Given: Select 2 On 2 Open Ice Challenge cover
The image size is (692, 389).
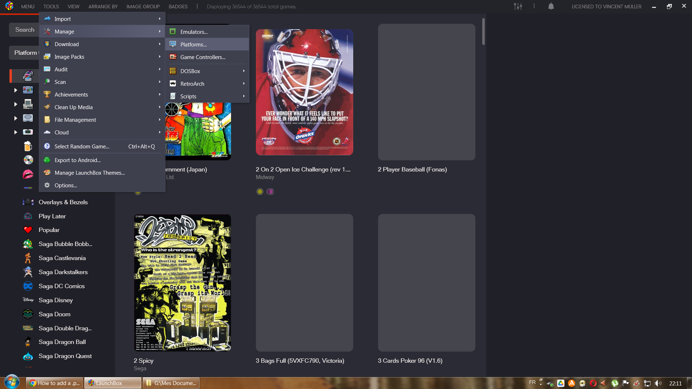Looking at the screenshot, I should [305, 92].
